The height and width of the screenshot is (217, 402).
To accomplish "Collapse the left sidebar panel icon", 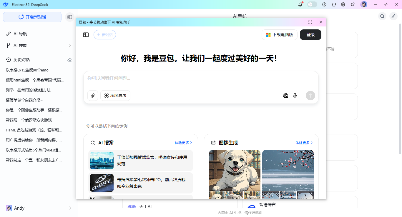I will pyautogui.click(x=70, y=17).
